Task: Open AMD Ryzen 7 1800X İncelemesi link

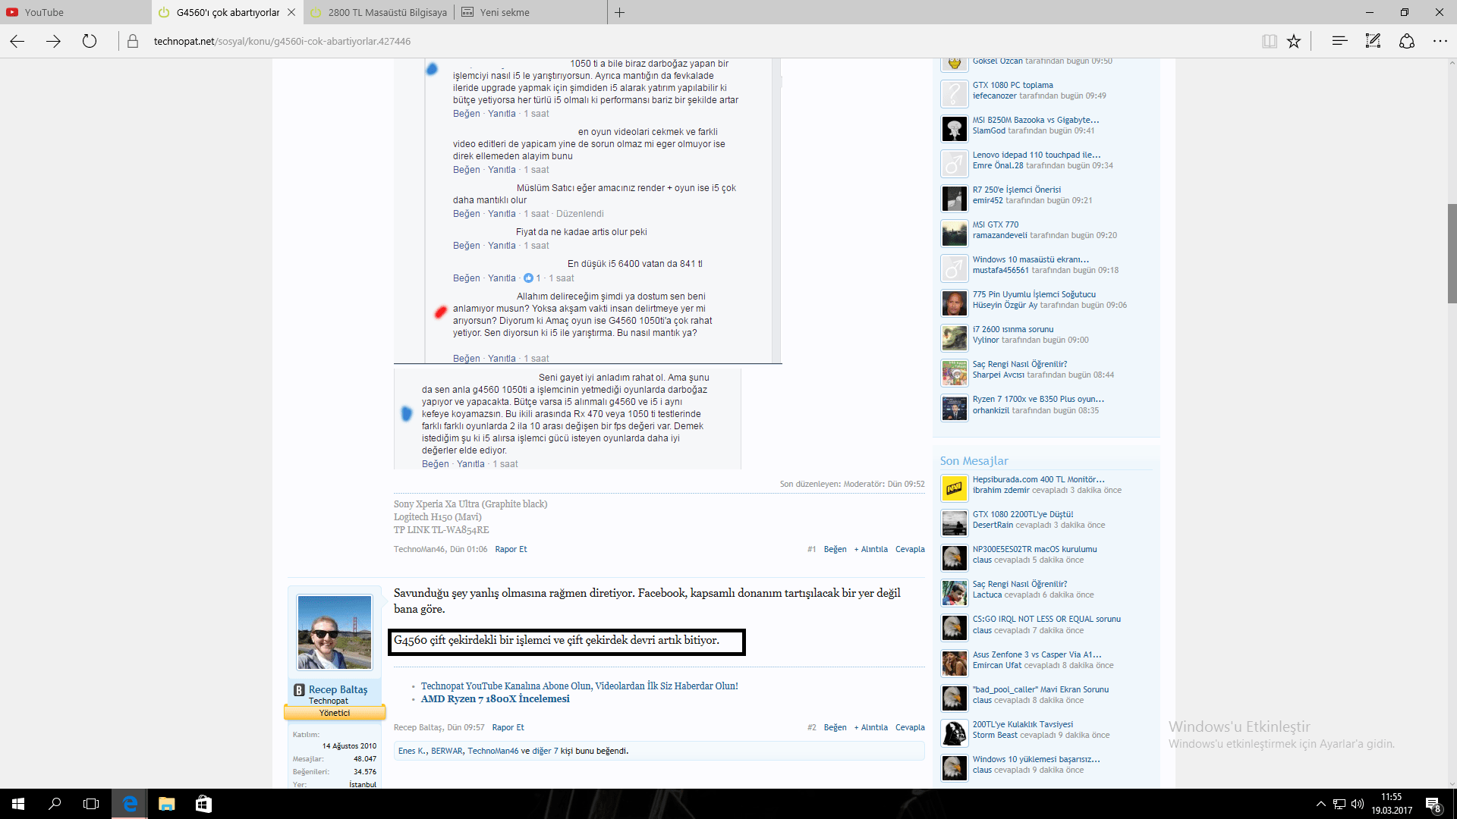Action: (x=495, y=699)
